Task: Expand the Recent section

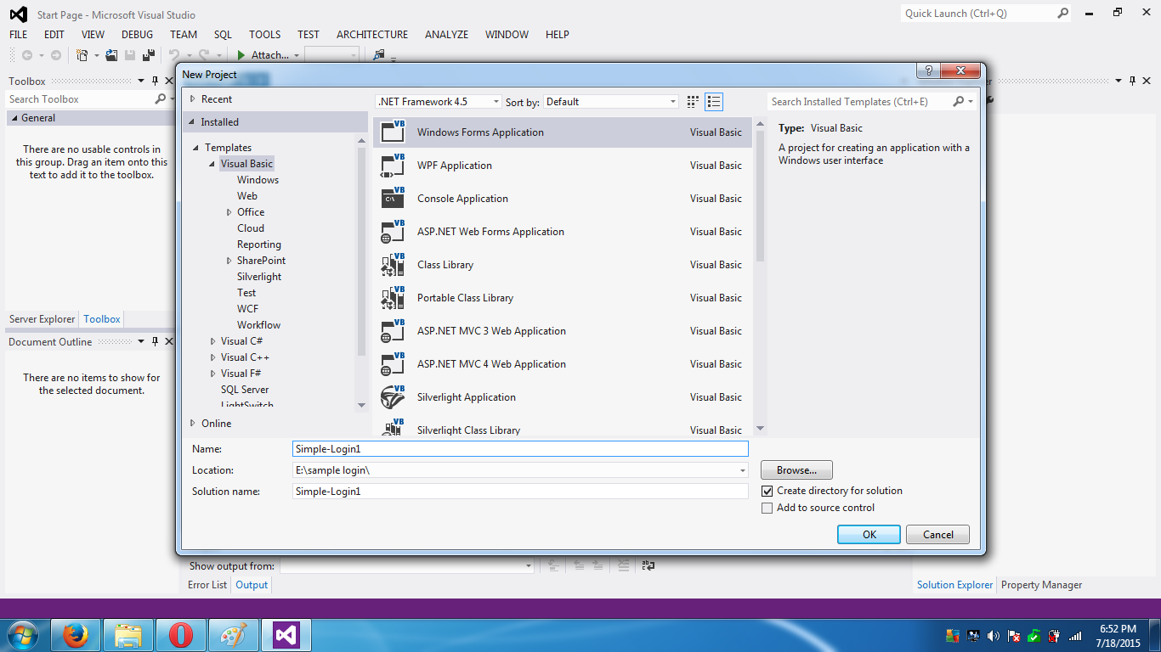Action: (x=192, y=99)
